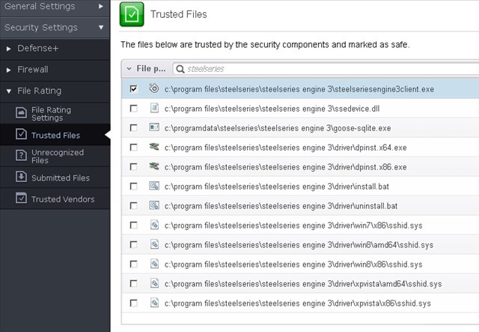
Task: Click the File Rating Settings sidebar icon
Action: point(21,113)
